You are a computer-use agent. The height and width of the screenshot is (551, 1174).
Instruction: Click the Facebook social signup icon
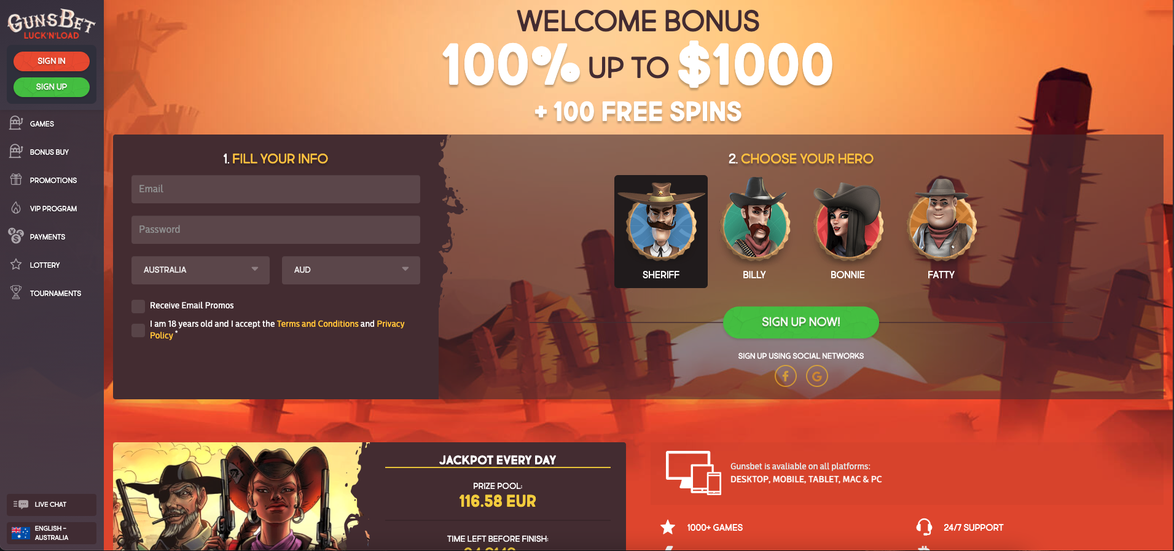tap(785, 376)
